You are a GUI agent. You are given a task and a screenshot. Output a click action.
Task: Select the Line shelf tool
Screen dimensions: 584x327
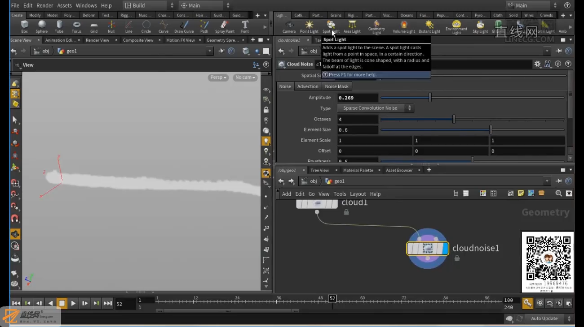(128, 27)
